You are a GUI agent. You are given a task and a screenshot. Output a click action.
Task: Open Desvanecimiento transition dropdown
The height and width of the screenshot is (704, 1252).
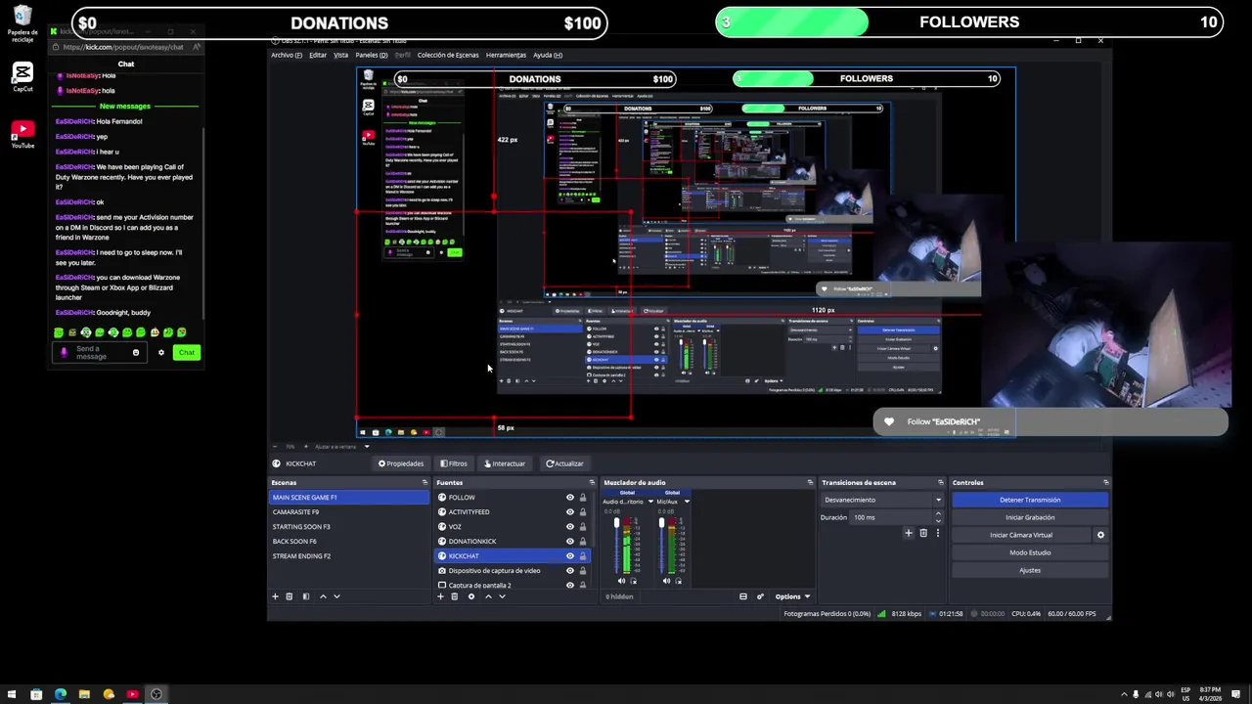click(882, 500)
